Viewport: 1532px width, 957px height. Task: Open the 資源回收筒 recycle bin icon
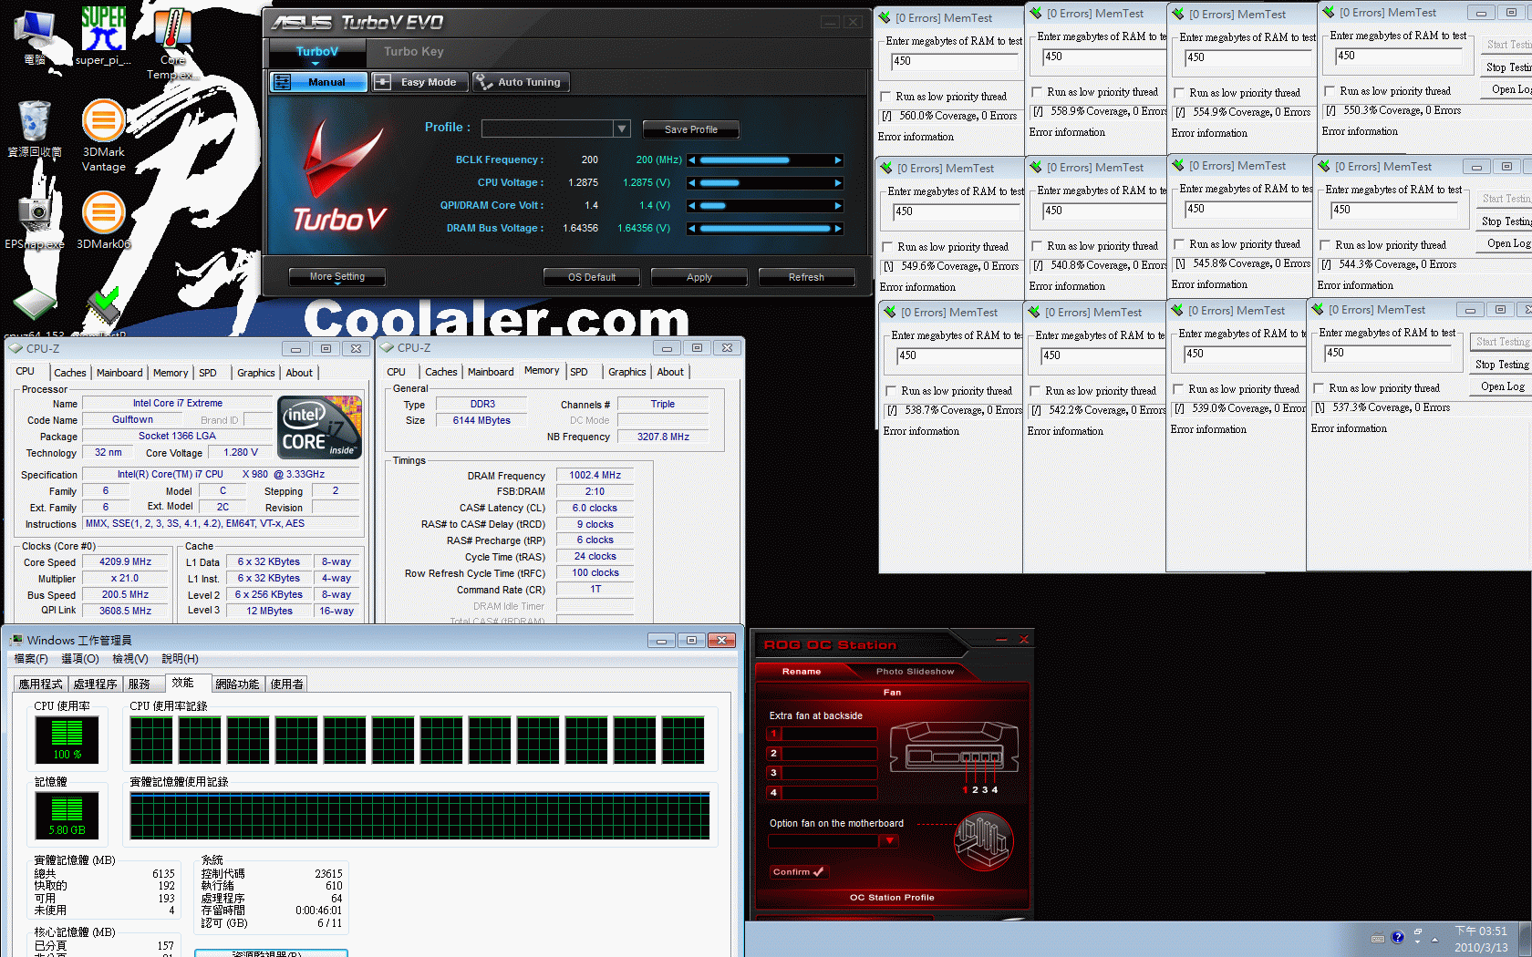pos(35,129)
